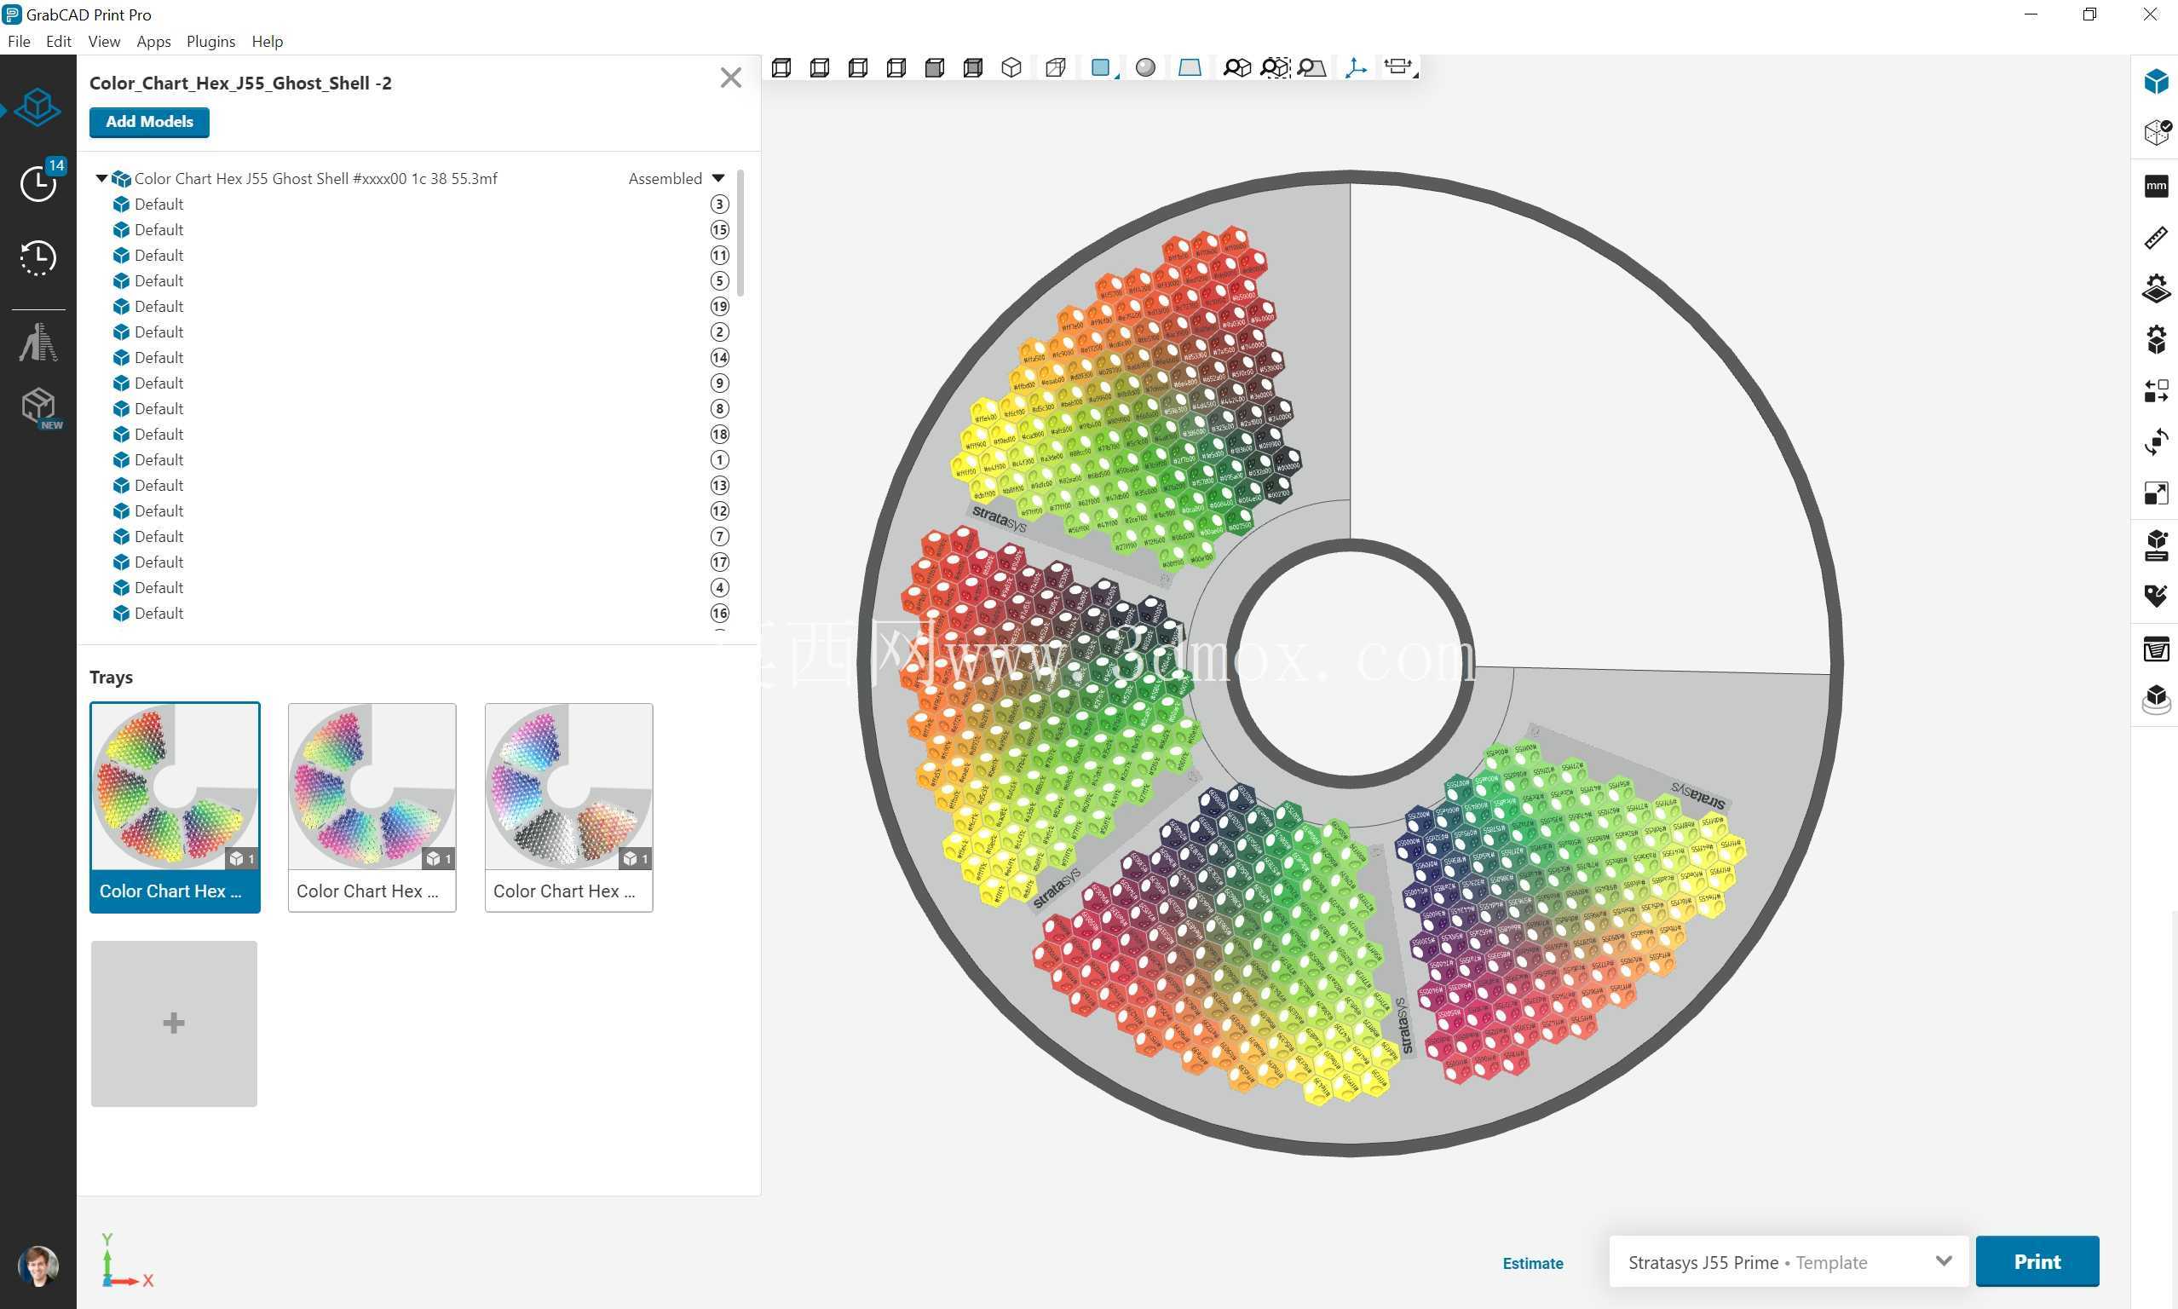The image size is (2178, 1309).
Task: Select the Color Chart Hex J55 Ghost Shell 3mf item
Action: point(315,178)
